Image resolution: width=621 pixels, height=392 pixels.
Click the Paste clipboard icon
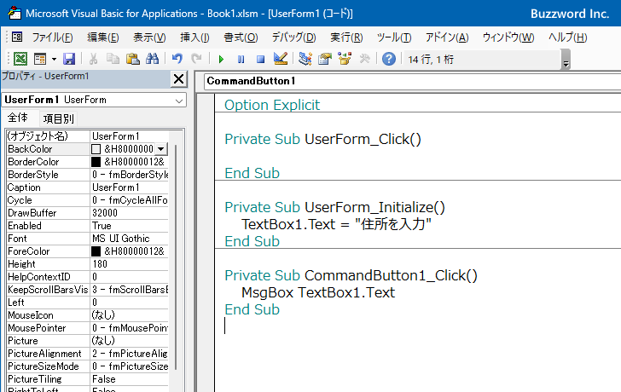133,59
